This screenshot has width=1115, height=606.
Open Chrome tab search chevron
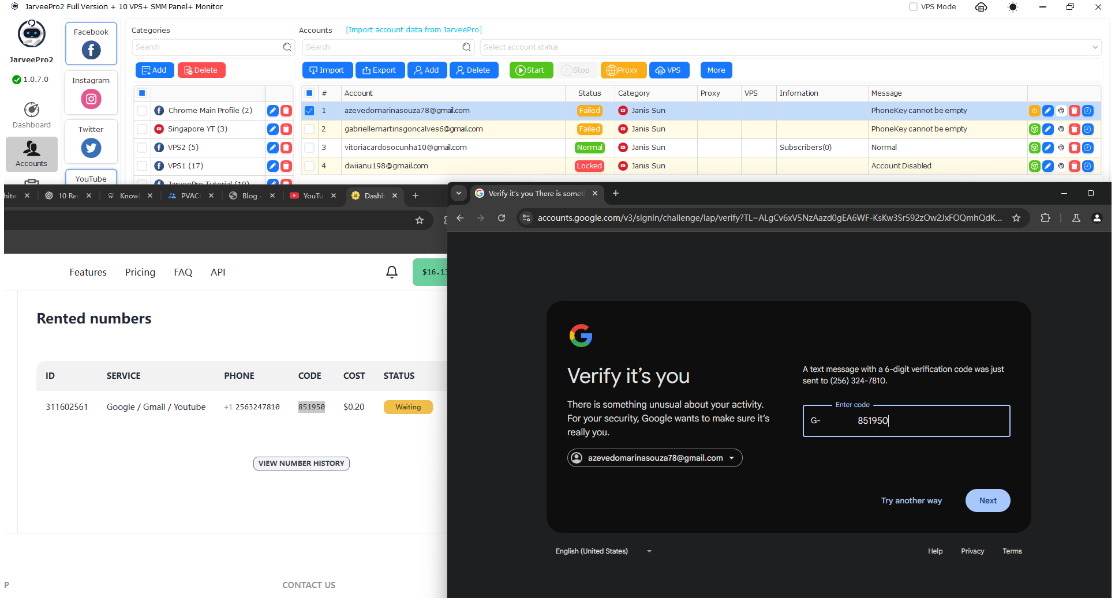click(x=459, y=194)
